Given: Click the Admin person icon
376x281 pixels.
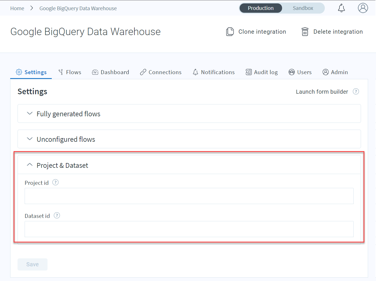Looking at the screenshot, I should (x=326, y=72).
